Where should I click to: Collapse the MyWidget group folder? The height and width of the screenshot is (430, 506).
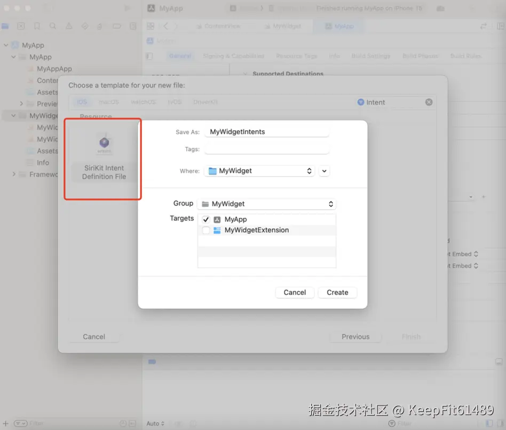point(13,115)
